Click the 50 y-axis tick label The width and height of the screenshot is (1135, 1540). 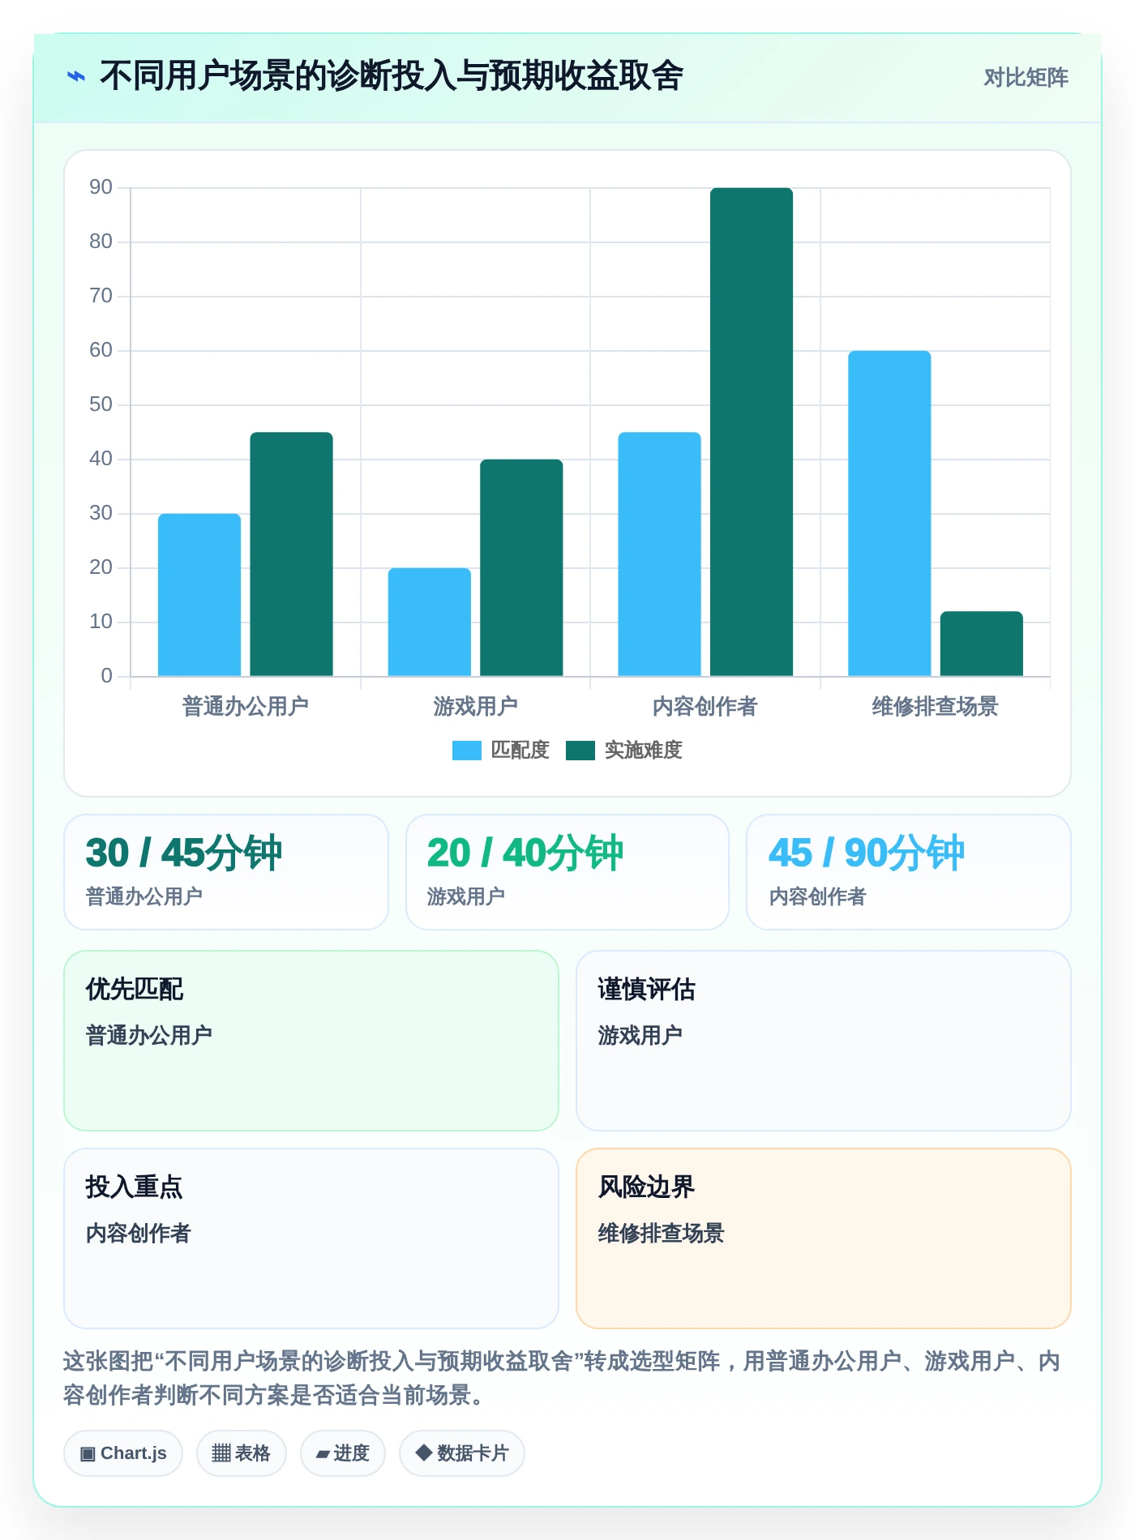[x=101, y=404]
